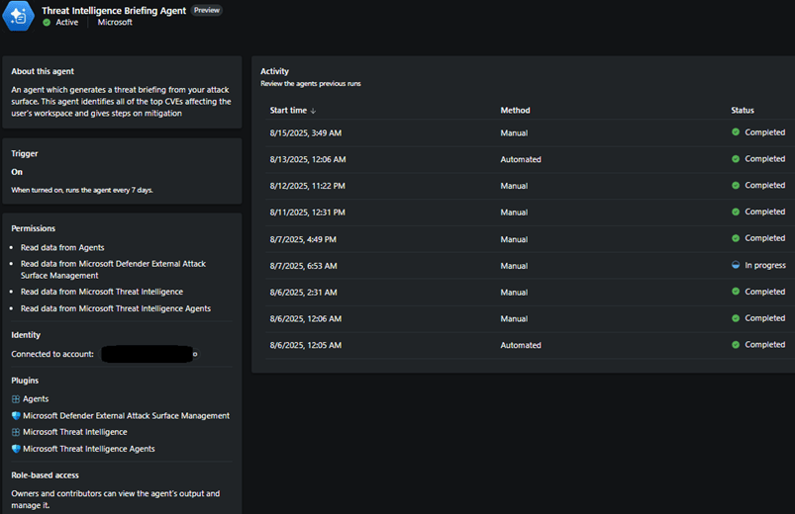Click the Trigger On setting

tap(17, 172)
